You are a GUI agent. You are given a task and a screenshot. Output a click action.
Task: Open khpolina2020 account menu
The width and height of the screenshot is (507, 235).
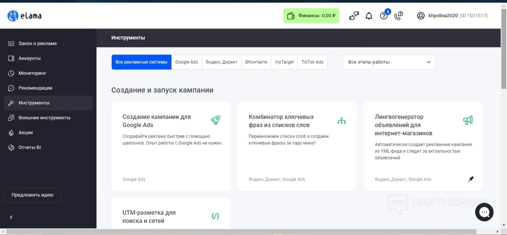(x=444, y=16)
